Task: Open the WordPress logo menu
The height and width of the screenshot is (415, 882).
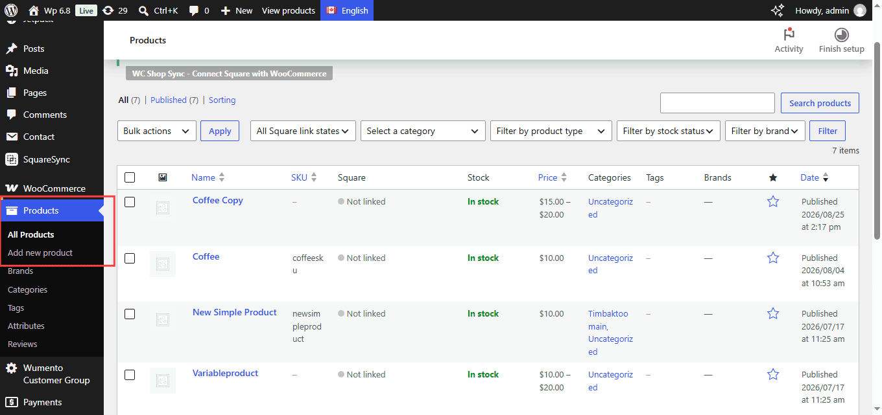Action: [11, 10]
